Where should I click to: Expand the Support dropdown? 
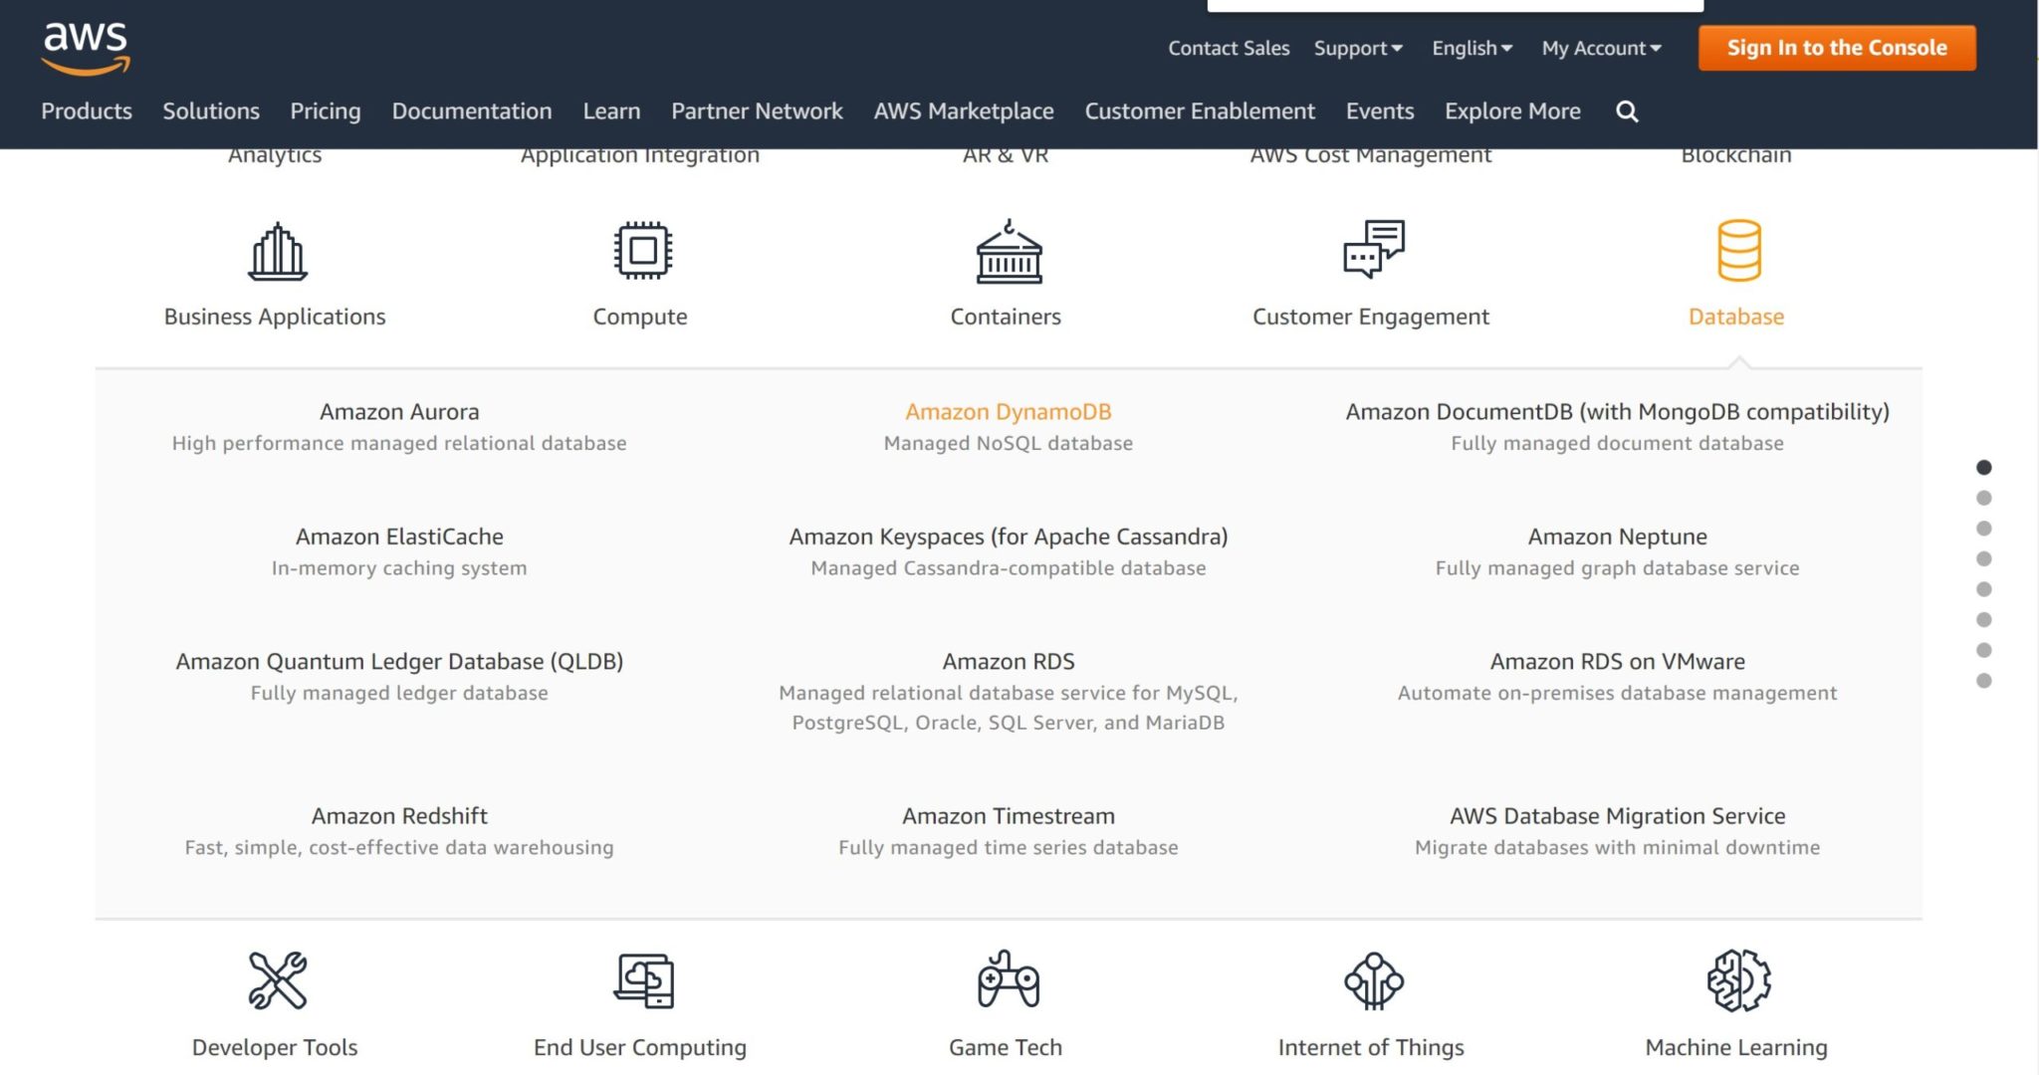[1358, 48]
